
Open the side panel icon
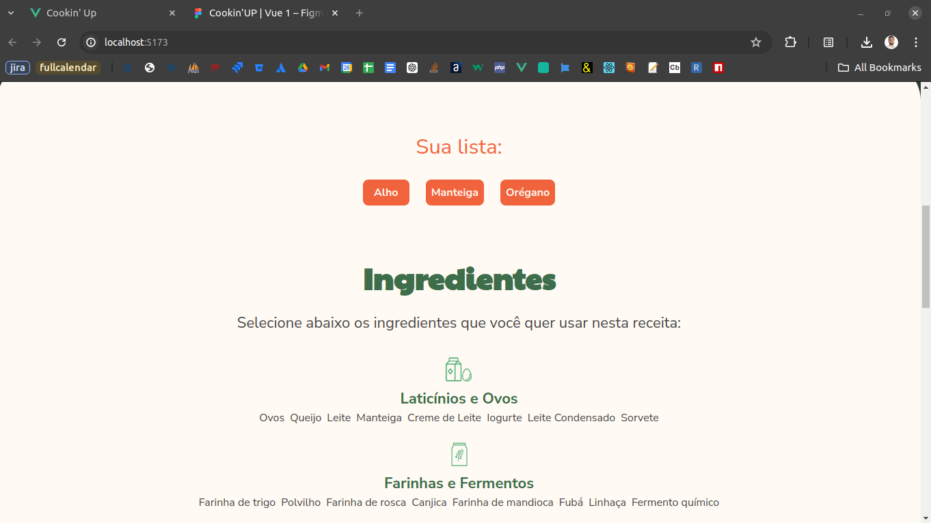828,42
